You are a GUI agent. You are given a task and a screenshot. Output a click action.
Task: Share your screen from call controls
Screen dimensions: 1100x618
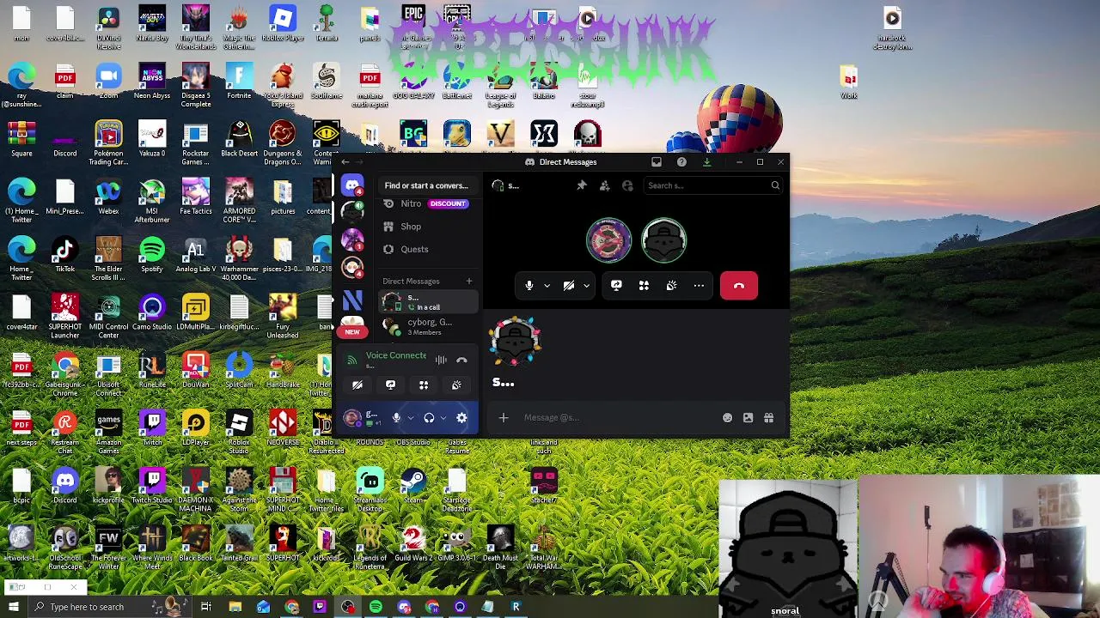click(x=616, y=286)
